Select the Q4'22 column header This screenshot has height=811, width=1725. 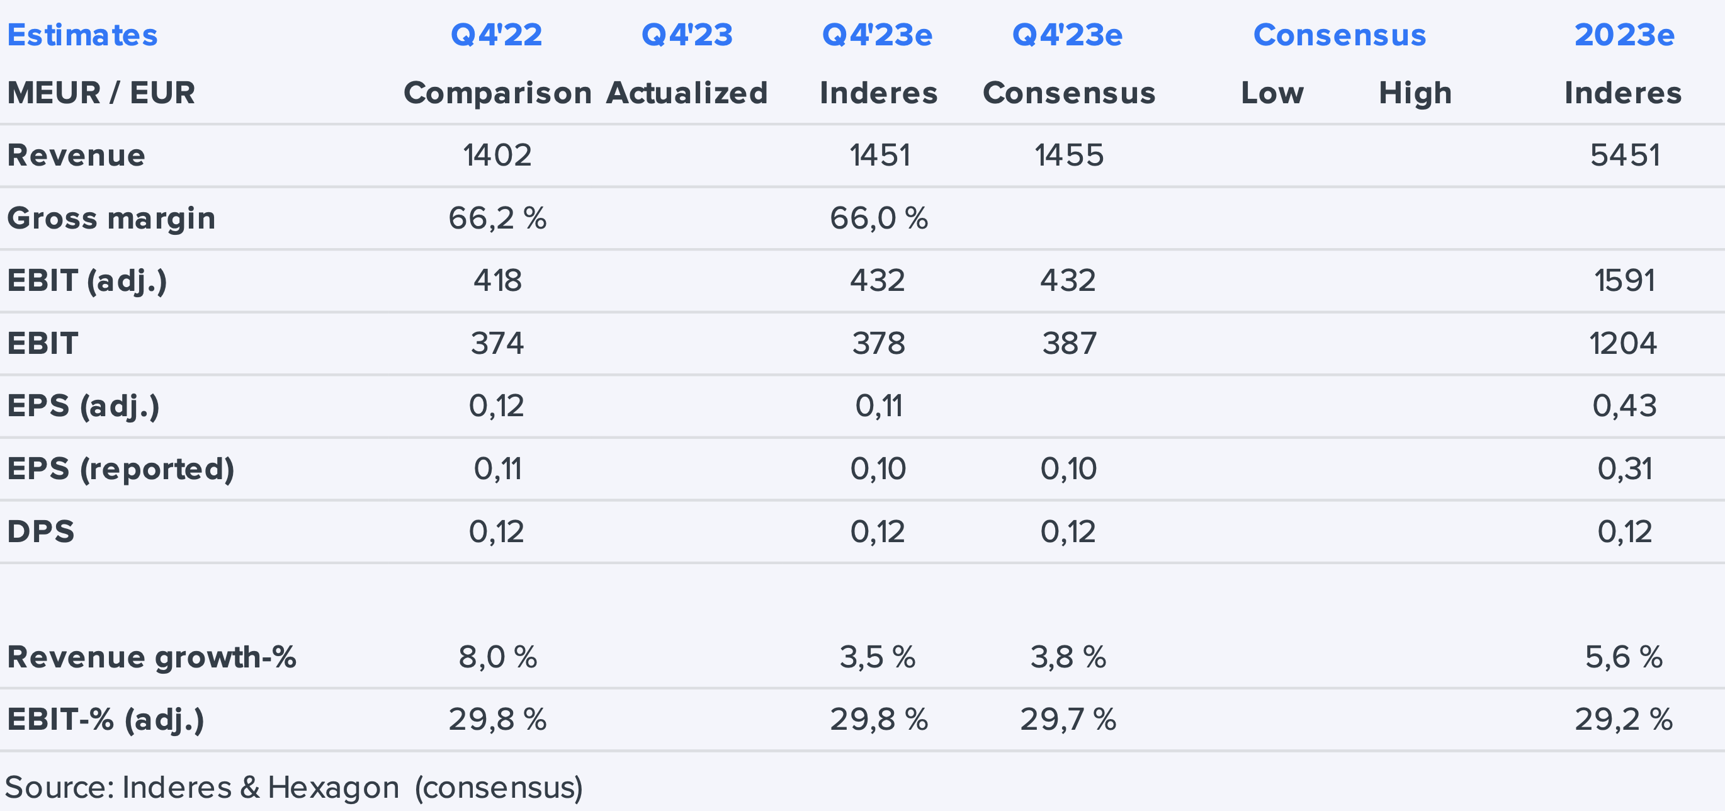click(496, 35)
